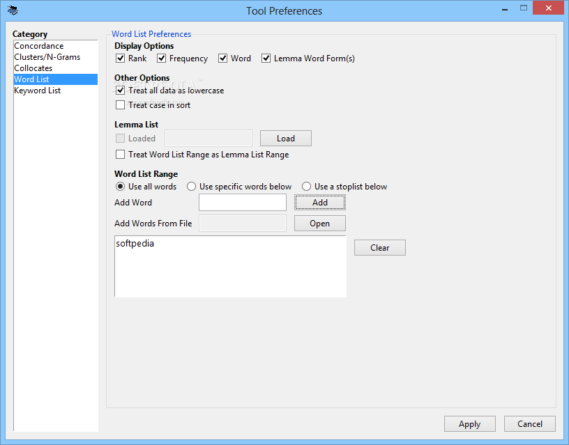Select the Word List category
This screenshot has width=569, height=445.
(56, 79)
